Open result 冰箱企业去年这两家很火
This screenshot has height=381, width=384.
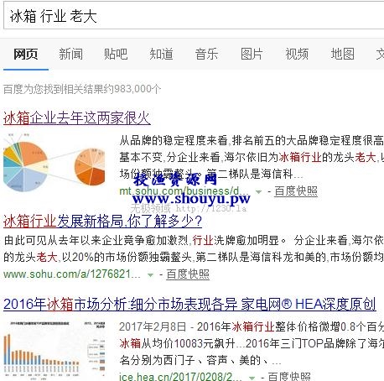77,117
